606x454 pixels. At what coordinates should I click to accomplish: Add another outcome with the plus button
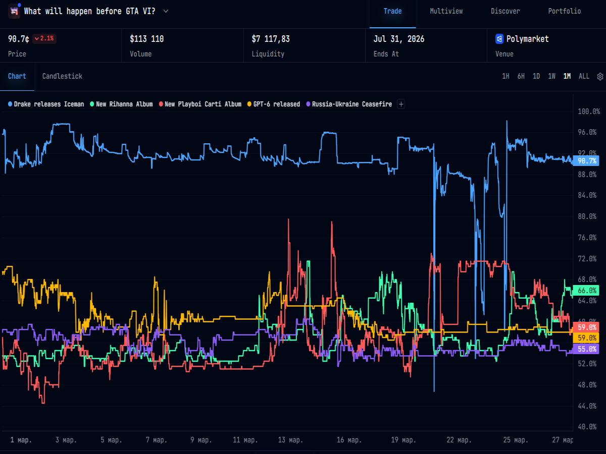coord(401,104)
